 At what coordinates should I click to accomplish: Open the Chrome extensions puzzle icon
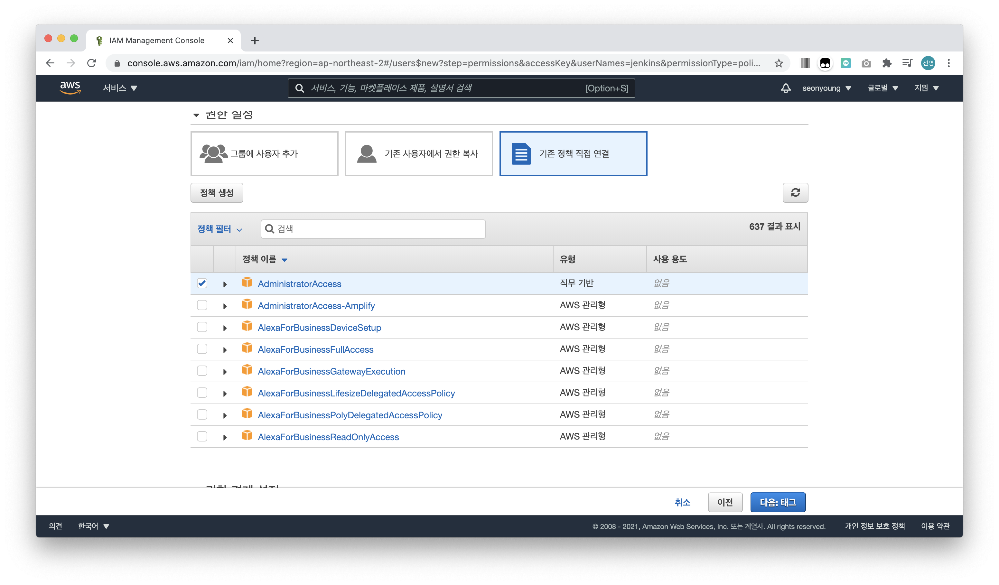pyautogui.click(x=886, y=63)
